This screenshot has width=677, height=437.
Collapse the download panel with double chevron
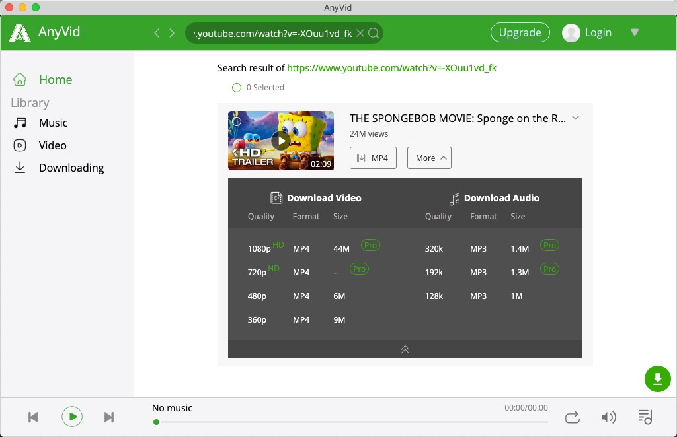405,349
